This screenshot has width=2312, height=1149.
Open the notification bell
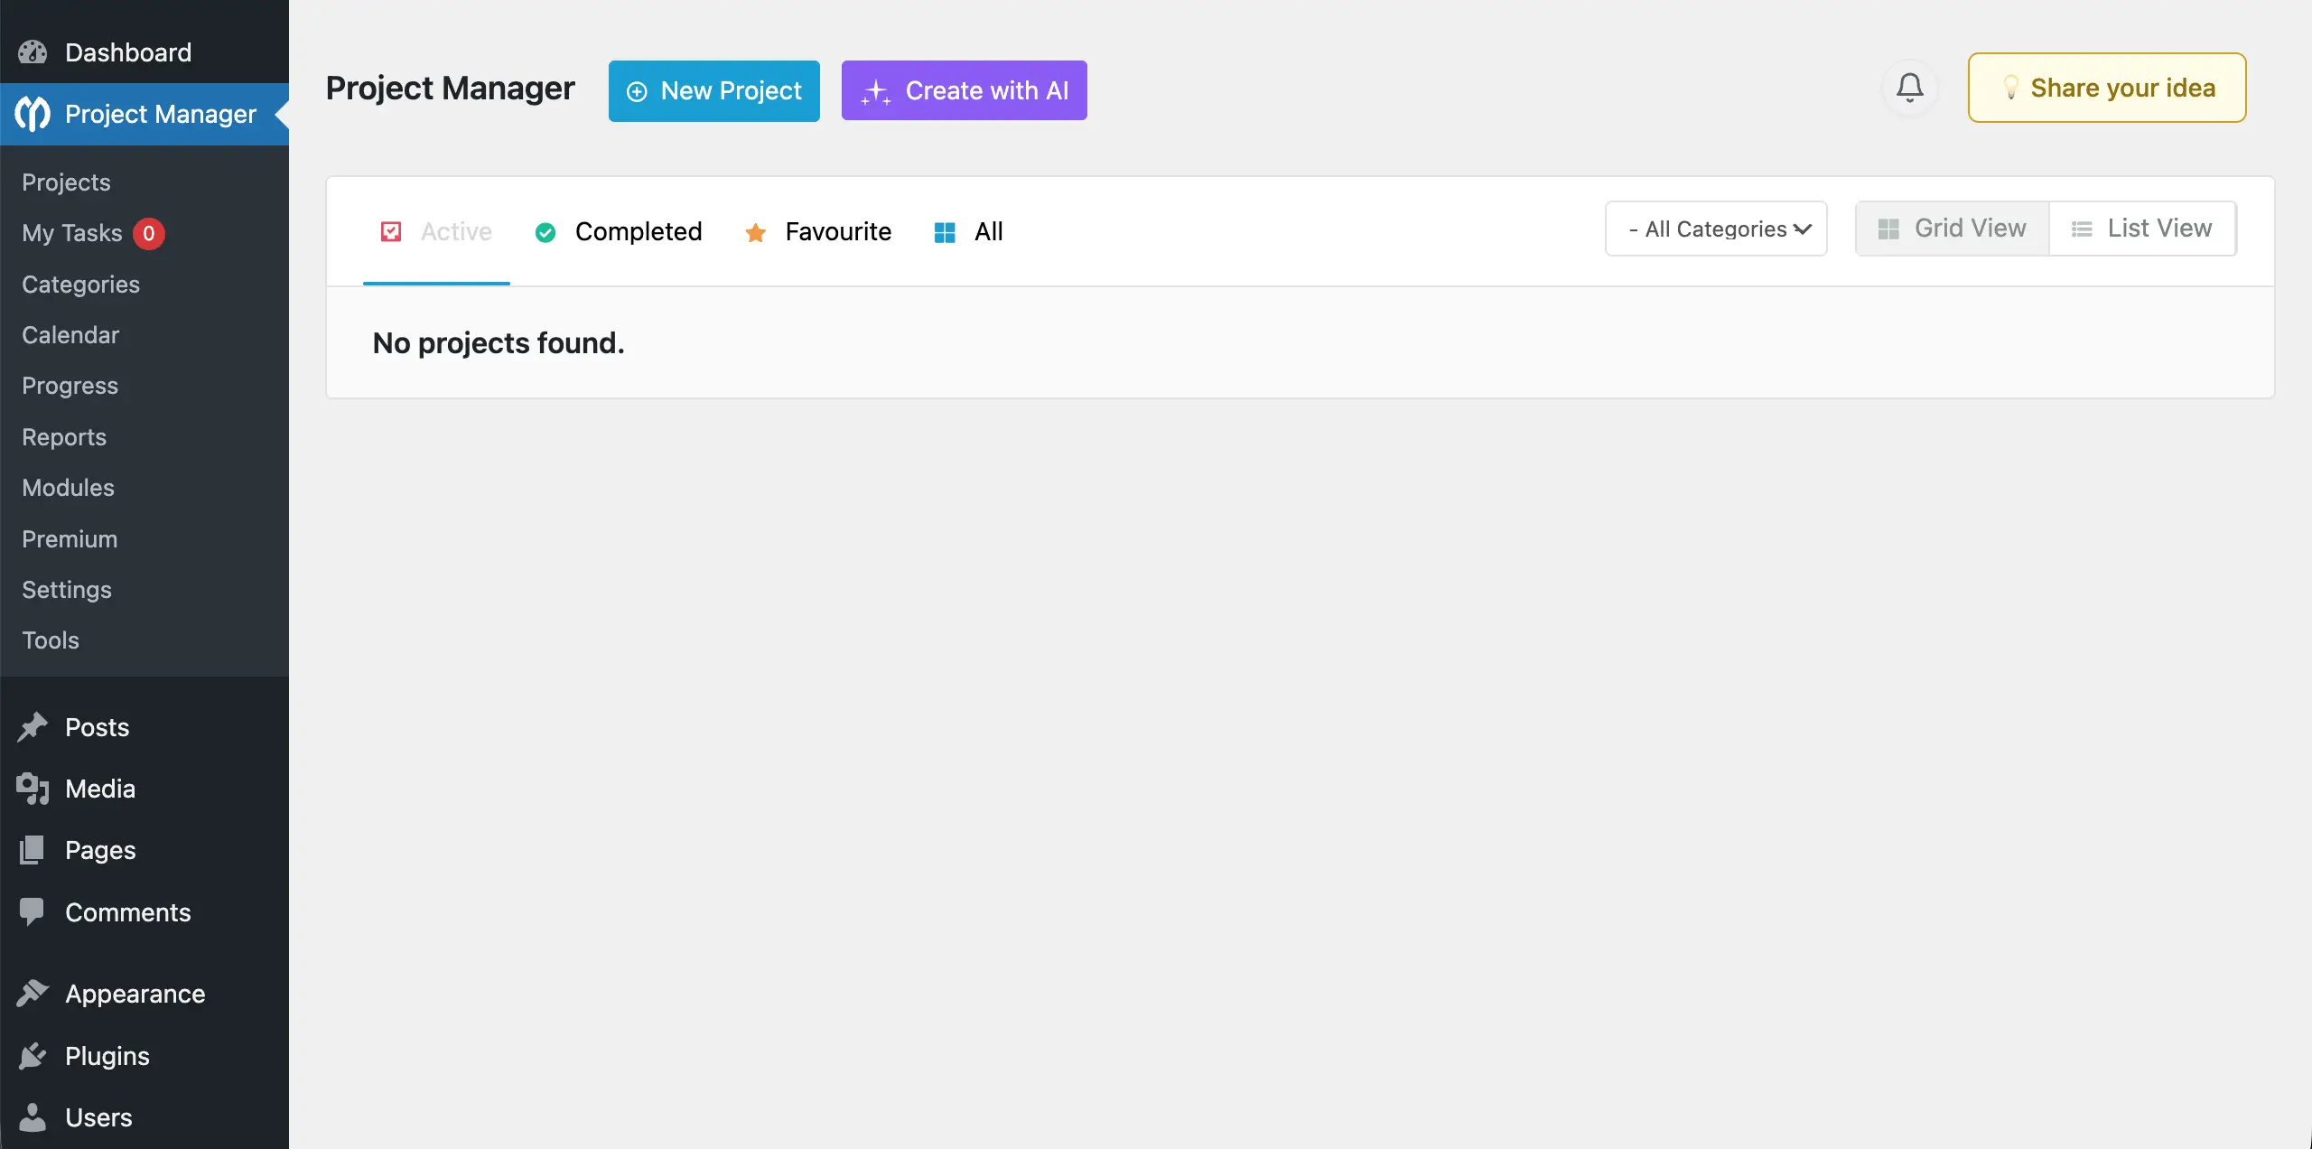[1909, 87]
